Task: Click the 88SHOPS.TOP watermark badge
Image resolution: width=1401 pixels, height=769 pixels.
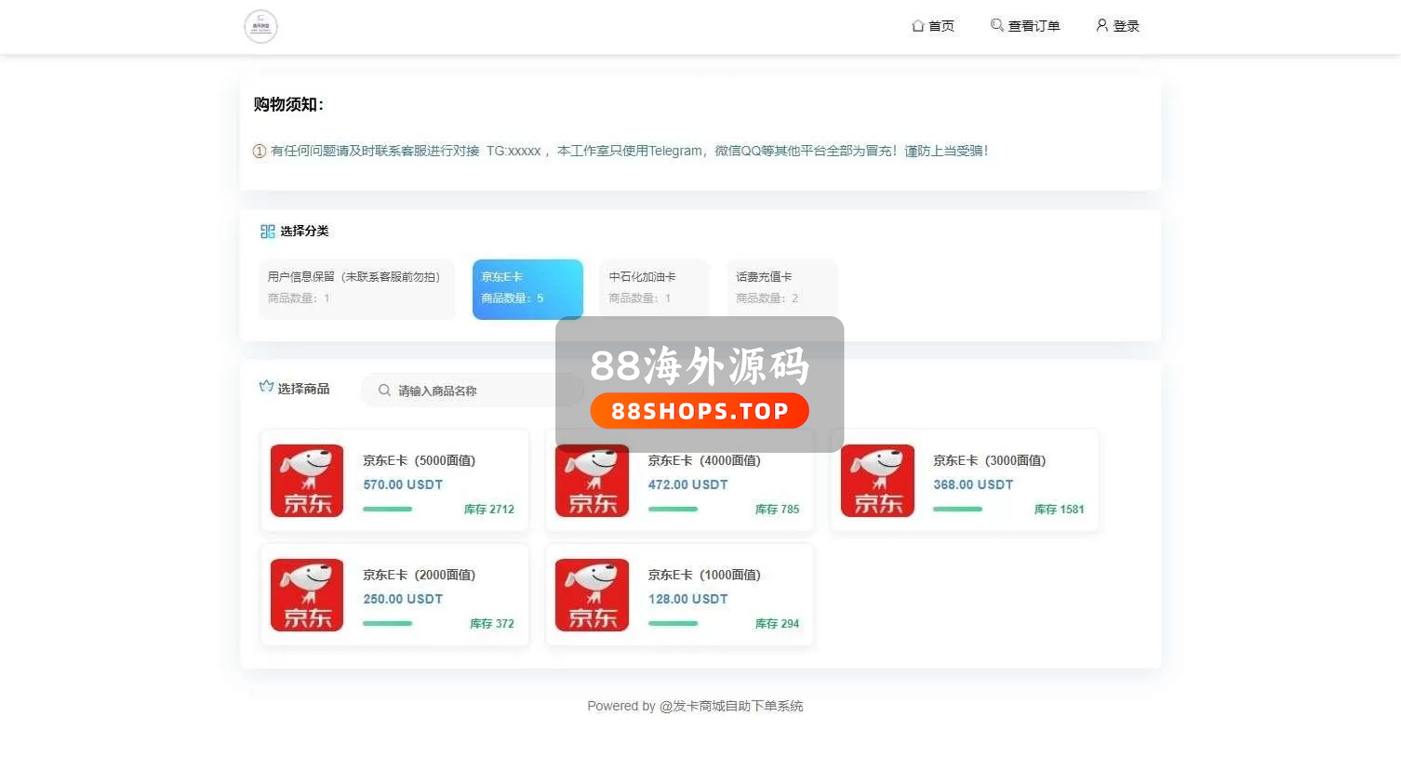Action: point(700,411)
